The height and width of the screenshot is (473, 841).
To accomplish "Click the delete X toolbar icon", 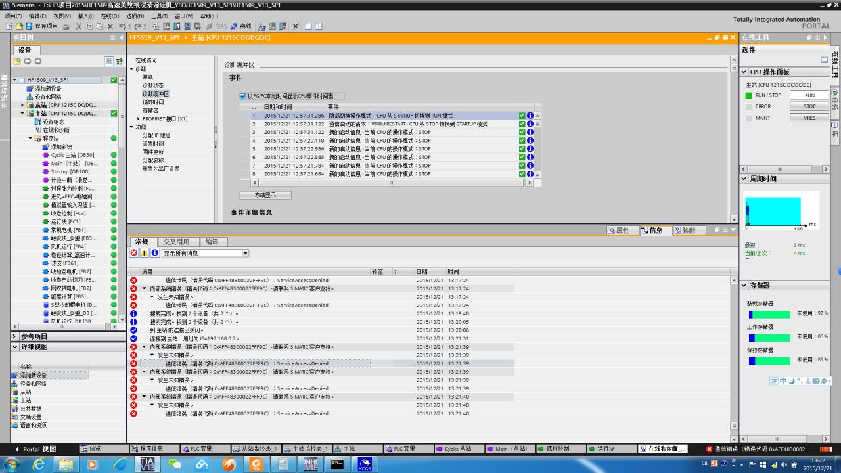I will (110, 26).
